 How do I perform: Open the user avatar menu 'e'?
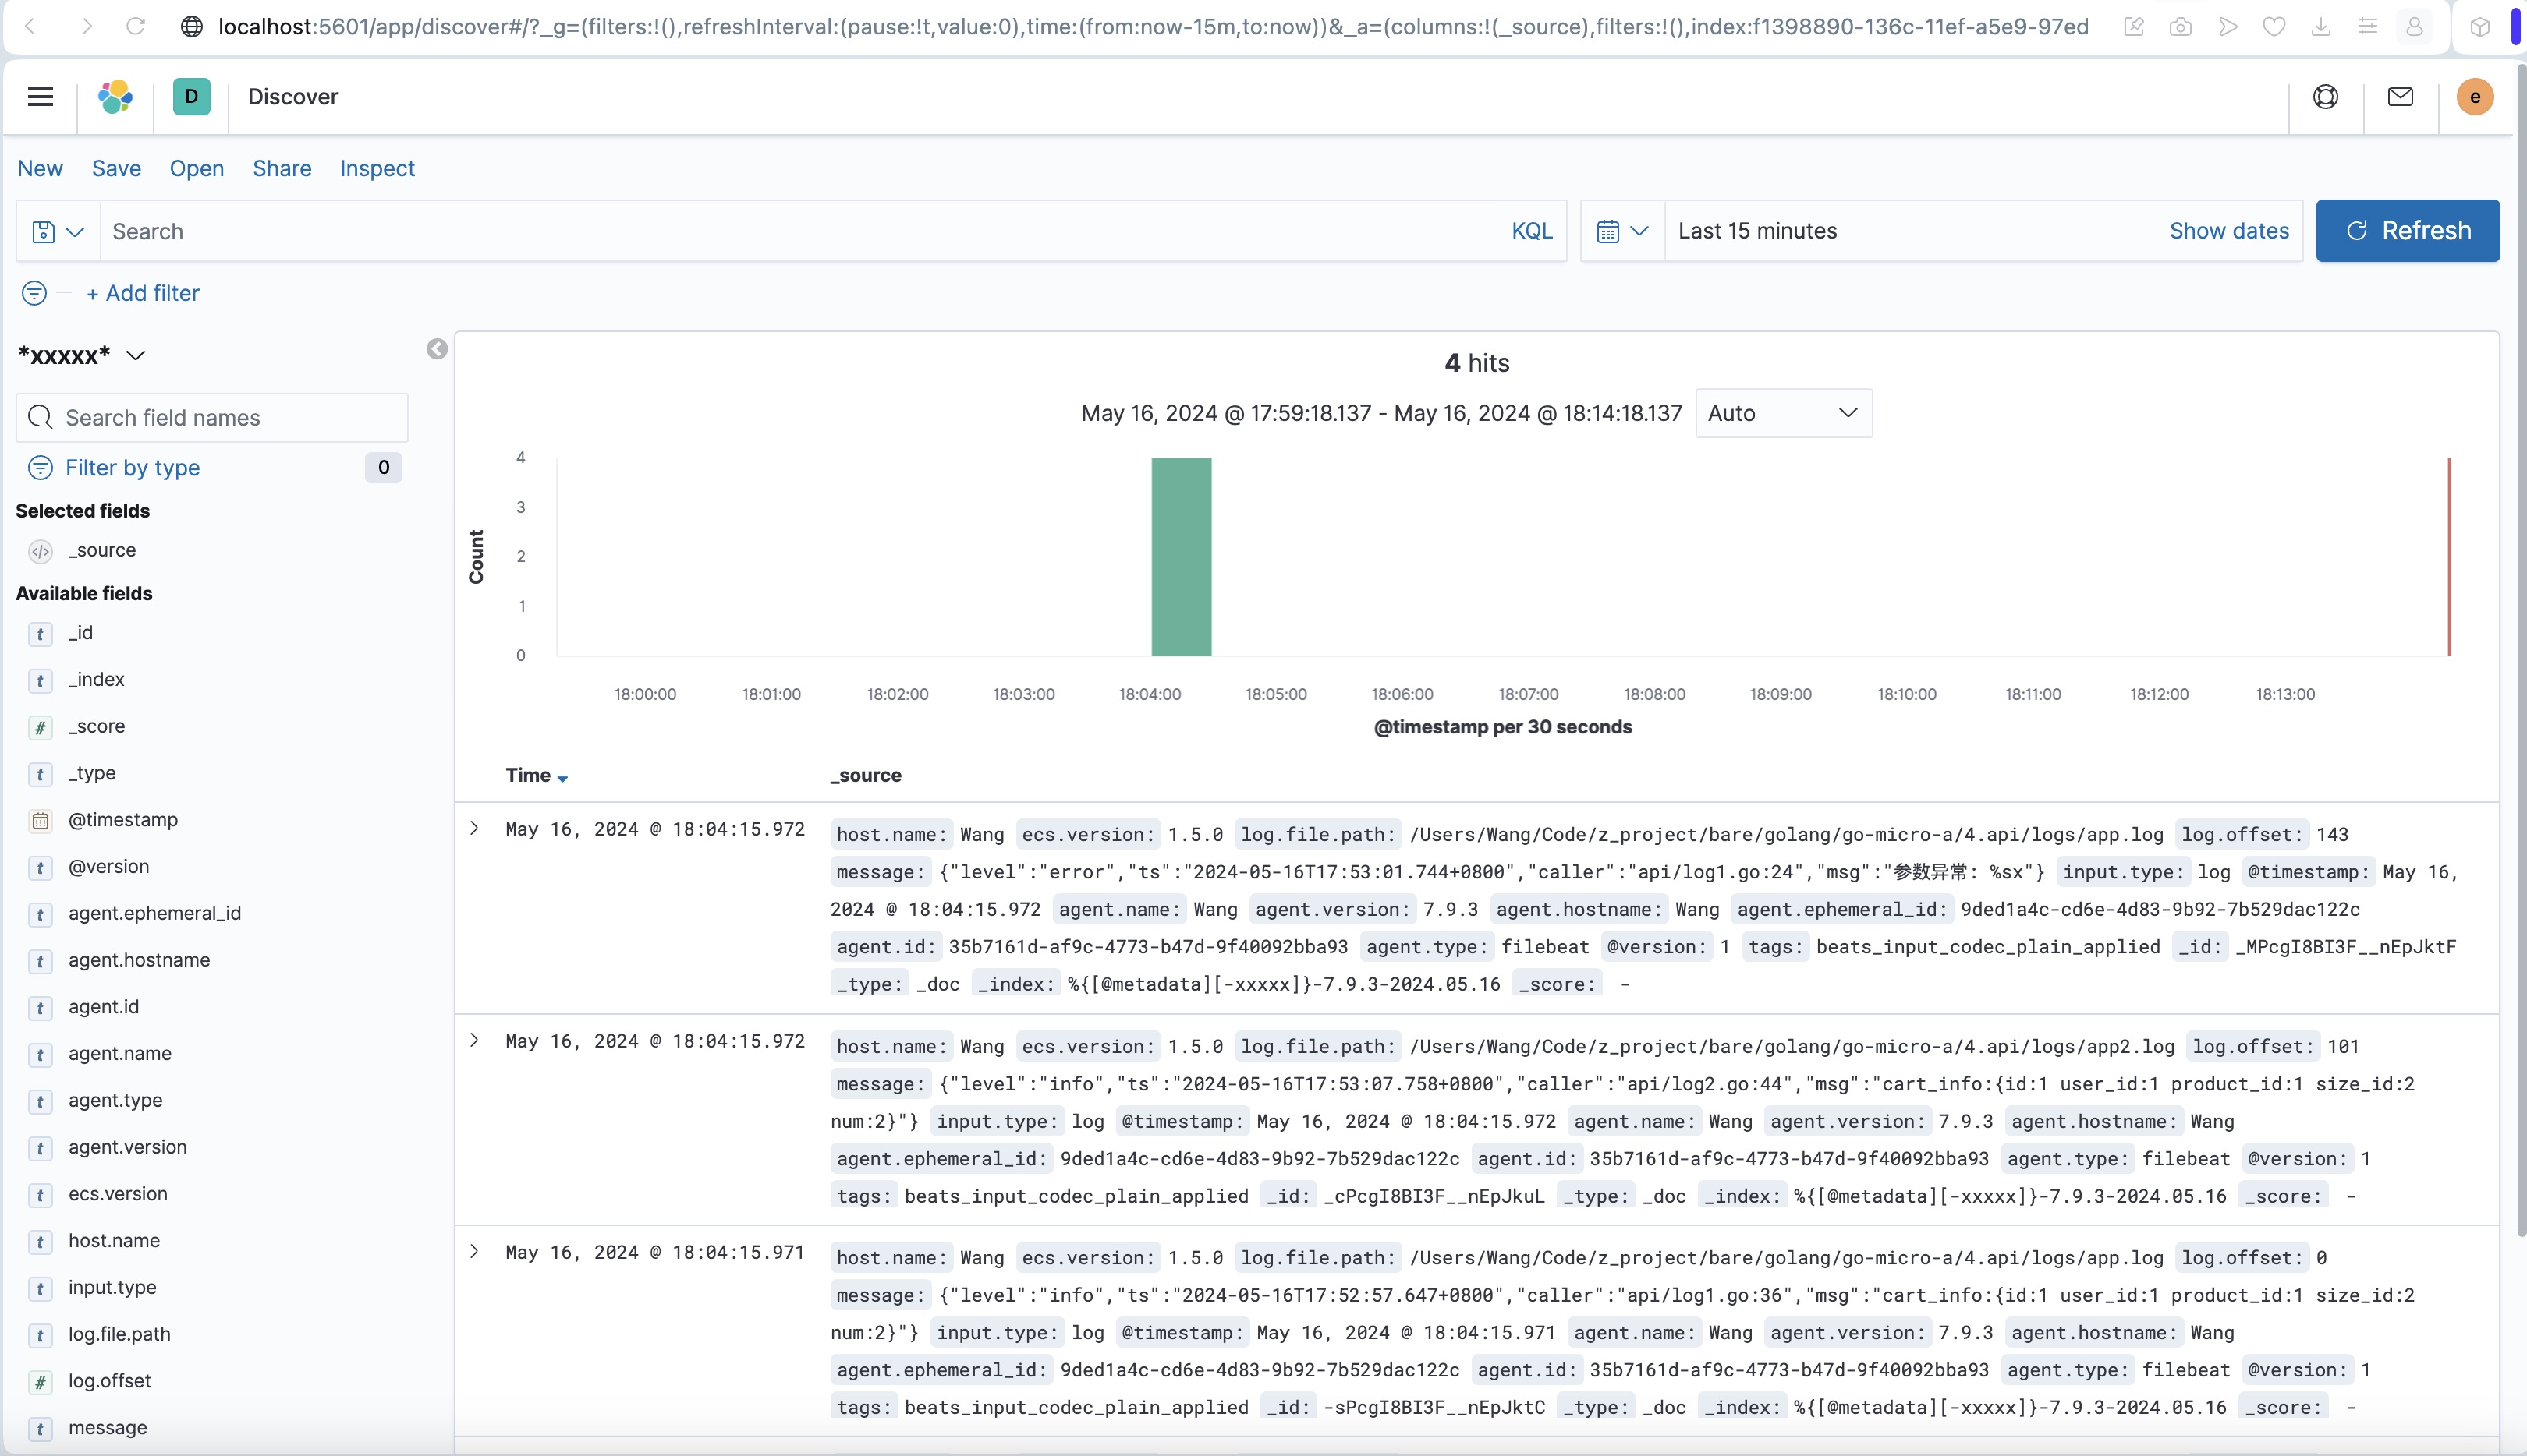pos(2475,97)
